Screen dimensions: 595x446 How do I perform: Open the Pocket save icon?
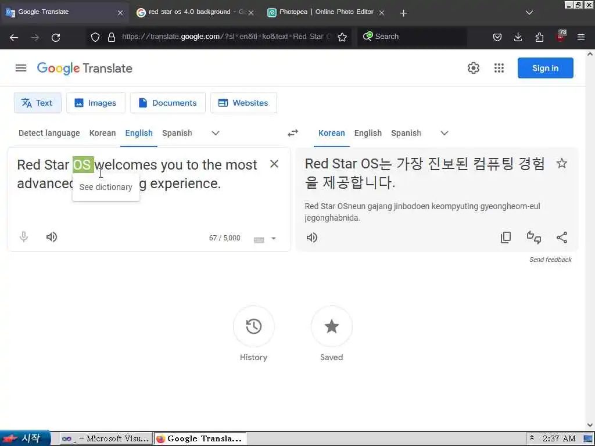tap(497, 37)
